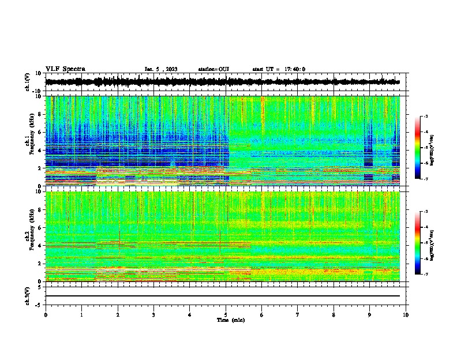Click the 2 kHz tick on ch.2 spectrogram axis
The width and height of the screenshot is (457, 353).
40,264
